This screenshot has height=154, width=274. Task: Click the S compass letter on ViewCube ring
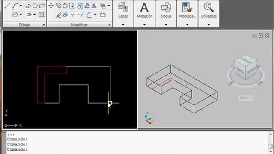pos(230,83)
